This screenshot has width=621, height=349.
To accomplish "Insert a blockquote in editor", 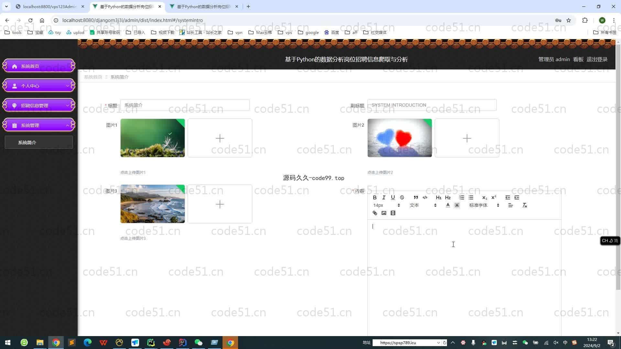I will click(x=416, y=197).
